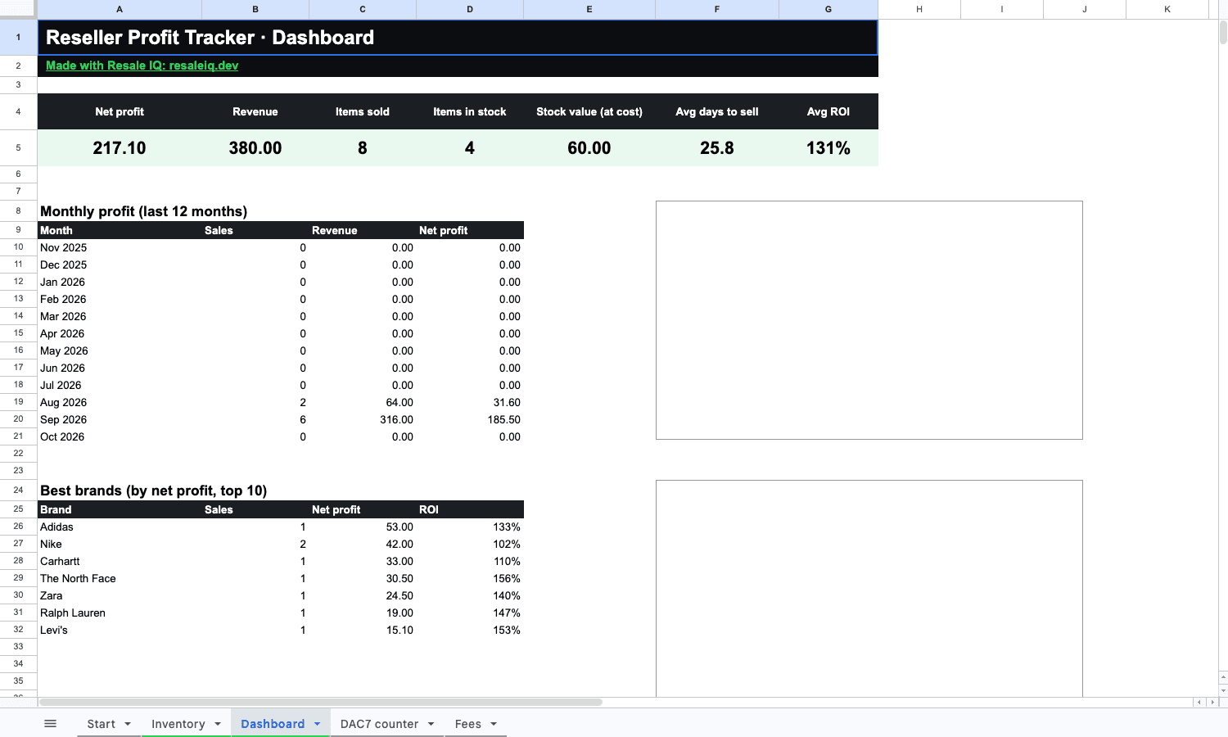Select The North Face brand cell

[120, 578]
